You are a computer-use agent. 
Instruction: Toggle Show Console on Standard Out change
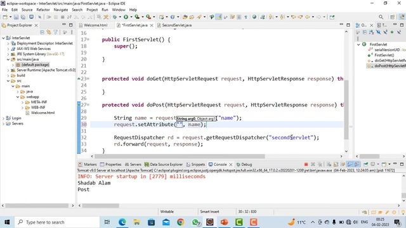coord(350,165)
